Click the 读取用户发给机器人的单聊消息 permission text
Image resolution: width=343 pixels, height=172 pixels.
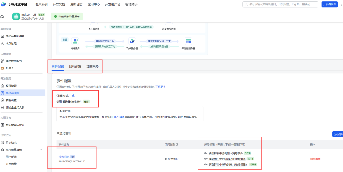[x=227, y=159]
